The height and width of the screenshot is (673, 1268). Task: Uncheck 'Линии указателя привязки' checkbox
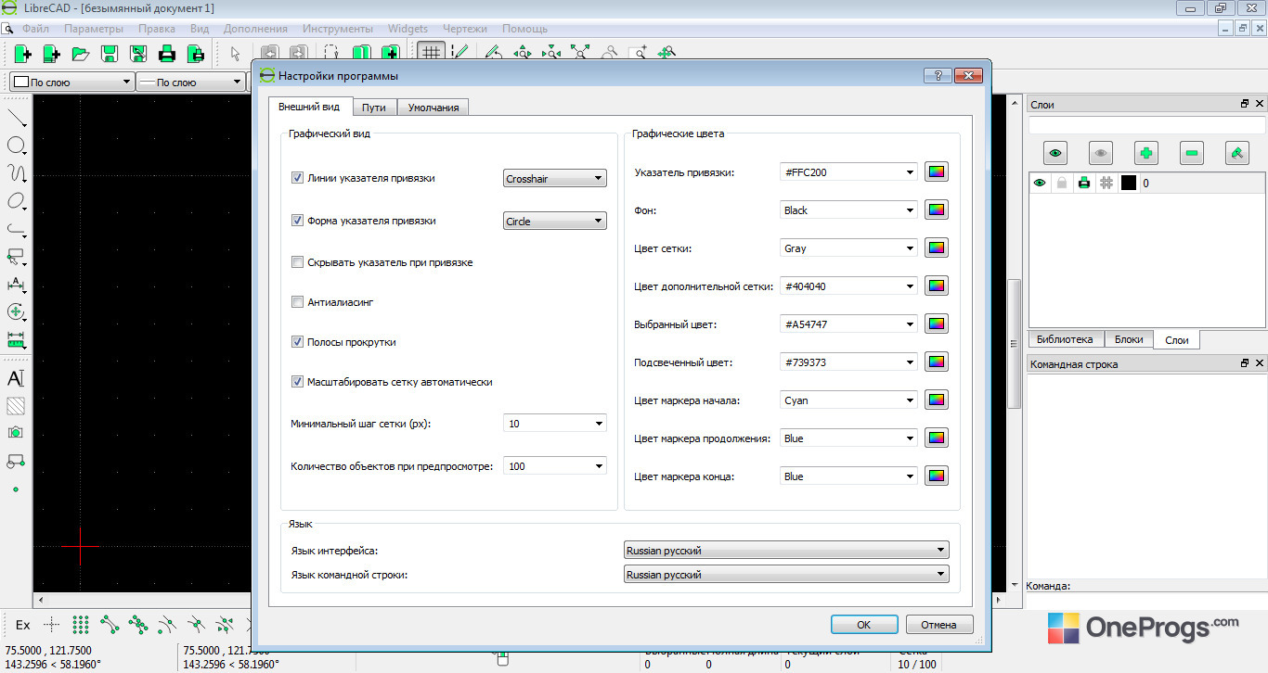pyautogui.click(x=298, y=178)
